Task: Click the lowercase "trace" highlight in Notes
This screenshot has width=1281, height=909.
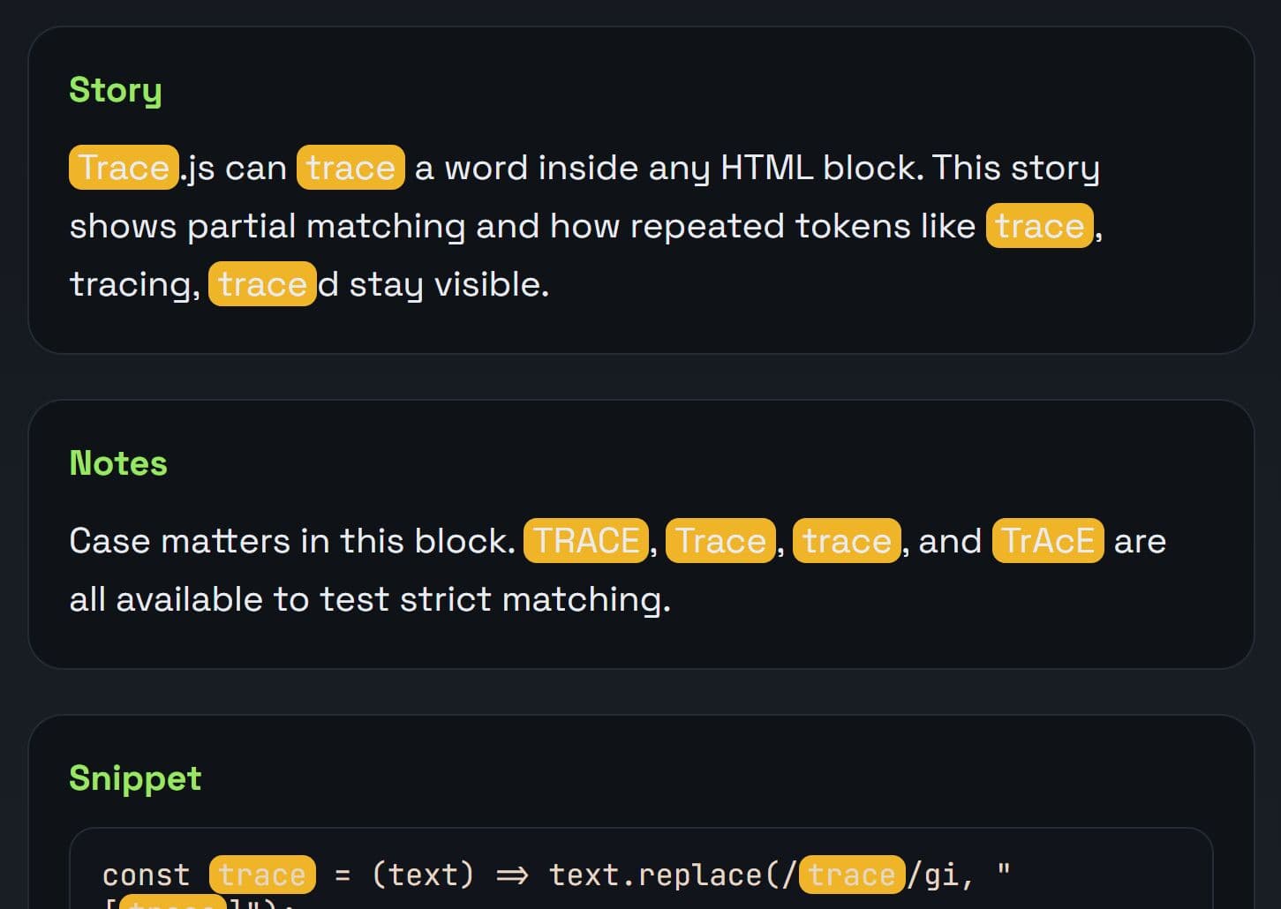Action: click(847, 541)
